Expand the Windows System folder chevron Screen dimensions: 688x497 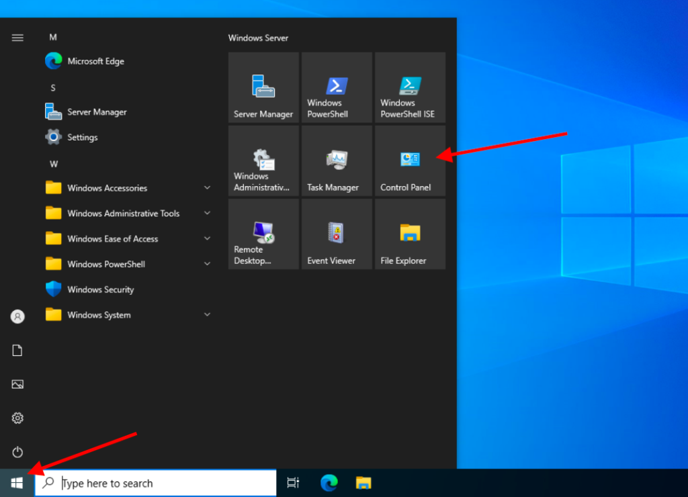pos(207,315)
